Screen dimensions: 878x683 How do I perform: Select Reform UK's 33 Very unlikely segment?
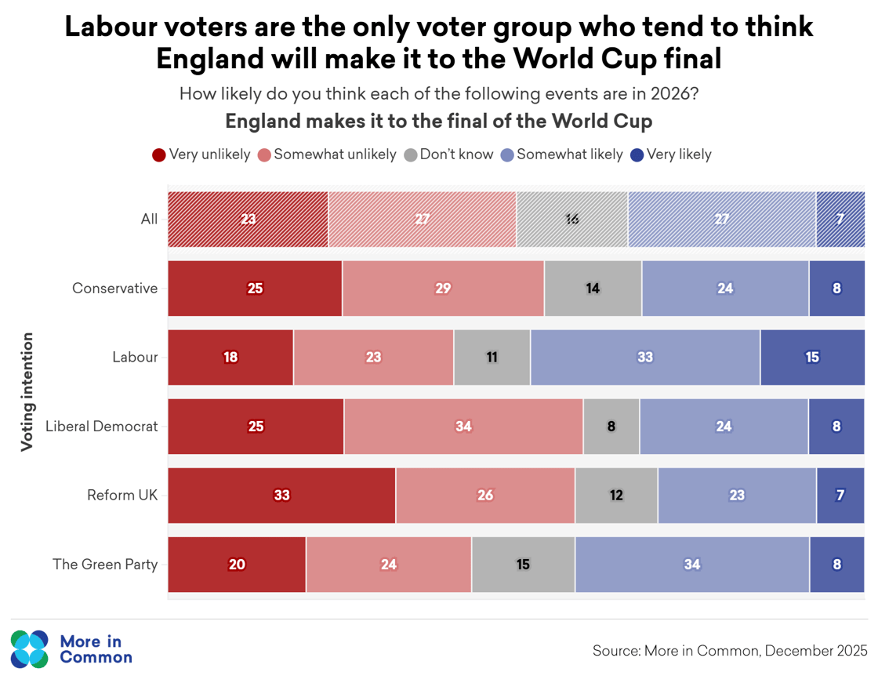[281, 496]
